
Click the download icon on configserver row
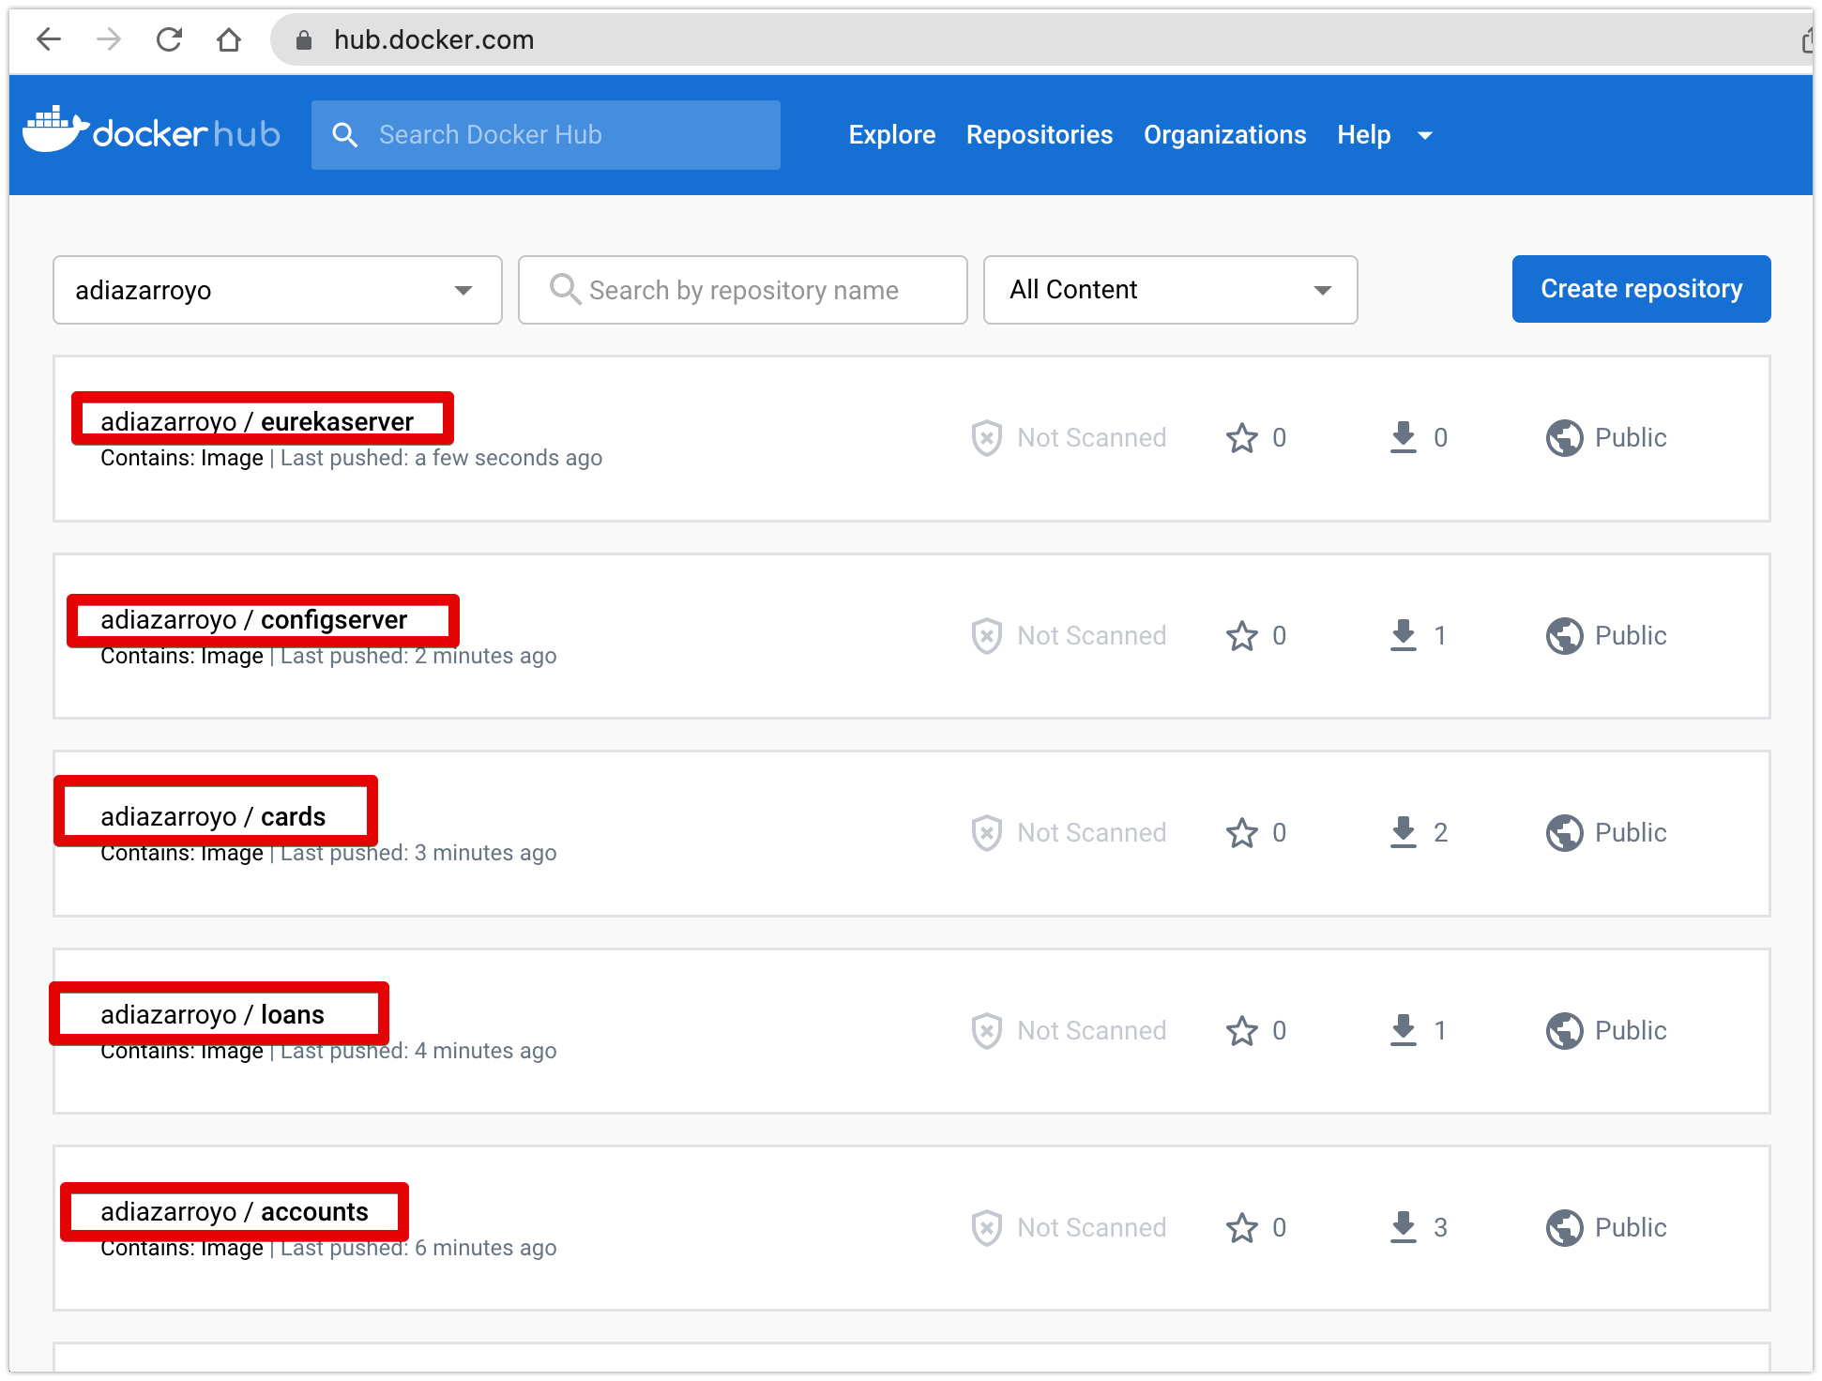[1404, 636]
